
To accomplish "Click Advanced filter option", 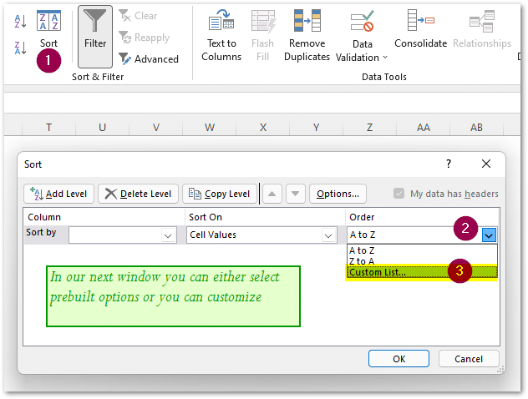I will click(x=148, y=59).
